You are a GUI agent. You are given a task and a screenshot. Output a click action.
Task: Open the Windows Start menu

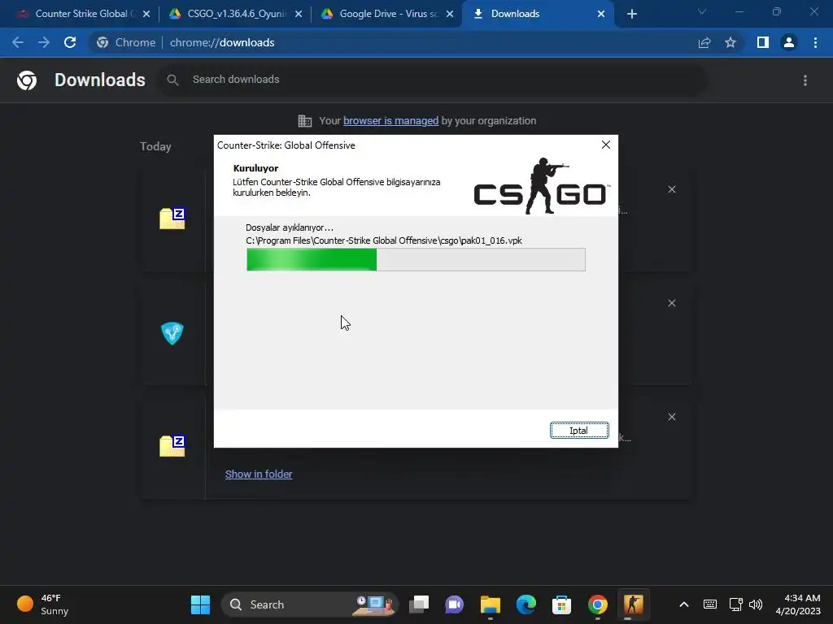click(200, 604)
